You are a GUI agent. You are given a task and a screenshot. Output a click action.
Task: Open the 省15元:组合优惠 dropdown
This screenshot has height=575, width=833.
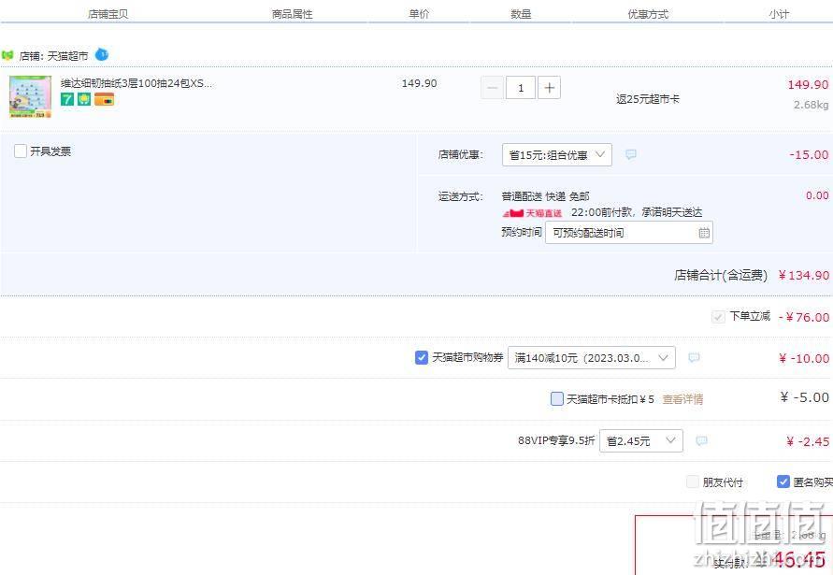click(x=557, y=154)
